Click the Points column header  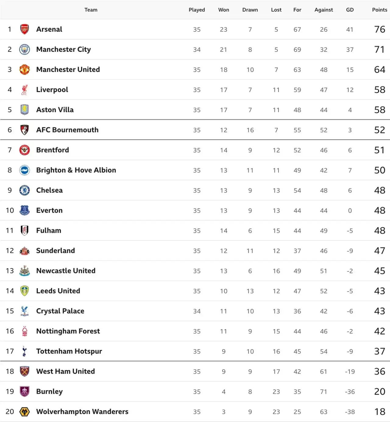click(x=380, y=10)
